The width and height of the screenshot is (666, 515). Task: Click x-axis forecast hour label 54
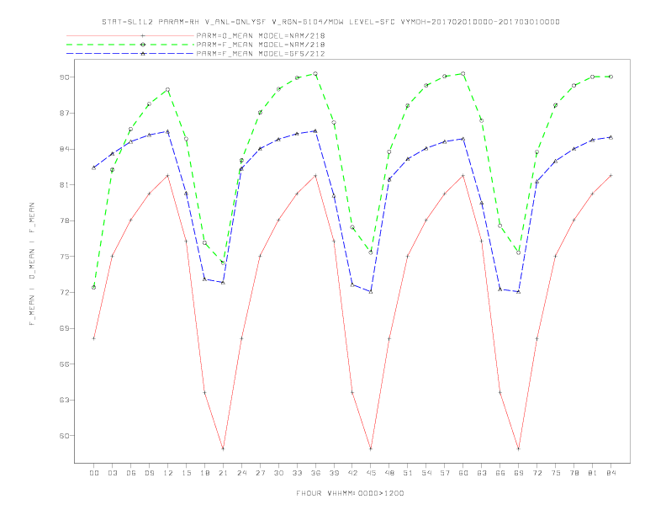click(x=426, y=473)
